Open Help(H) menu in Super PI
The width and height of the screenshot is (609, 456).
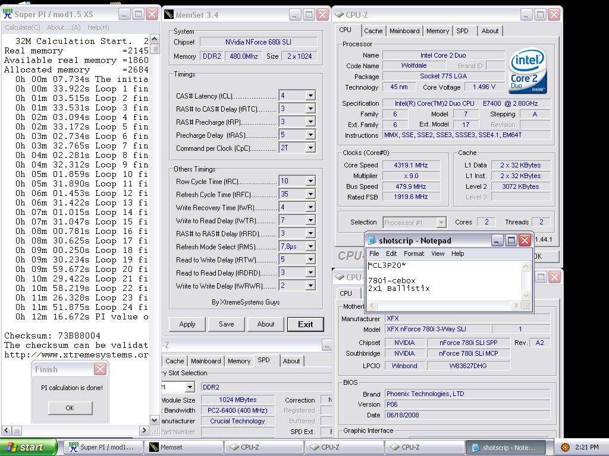98,27
